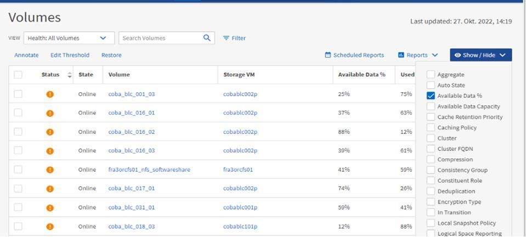Uncheck the Available Data % column option
This screenshot has height=237, width=526.
click(431, 95)
